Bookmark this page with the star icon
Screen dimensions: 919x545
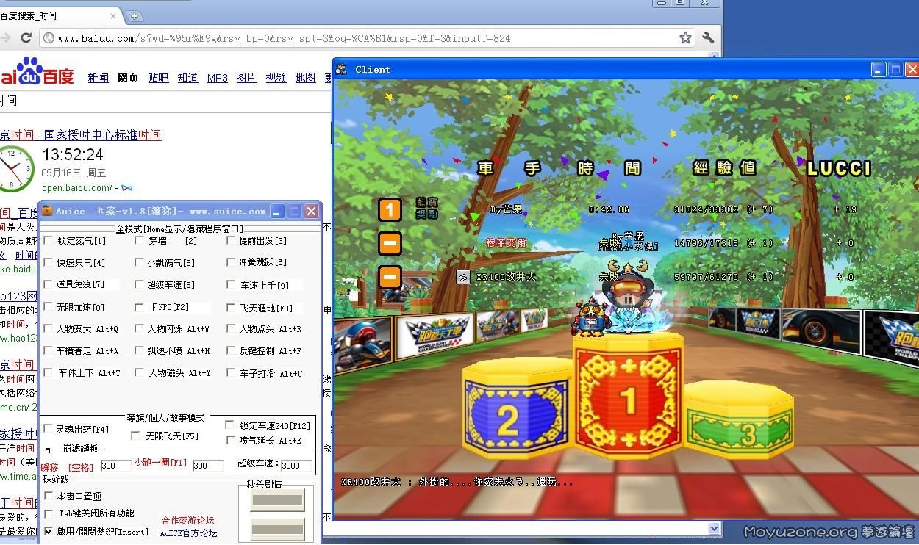click(x=685, y=37)
